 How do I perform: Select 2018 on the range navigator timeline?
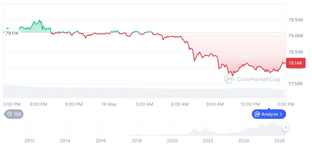coord(137,141)
